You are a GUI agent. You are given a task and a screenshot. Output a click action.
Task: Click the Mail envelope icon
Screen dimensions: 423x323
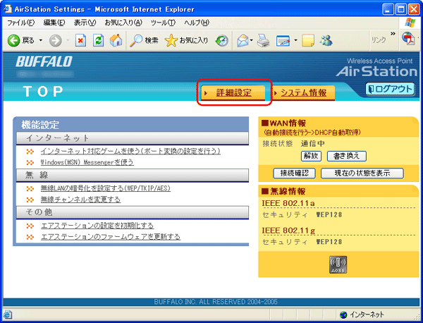click(x=243, y=41)
